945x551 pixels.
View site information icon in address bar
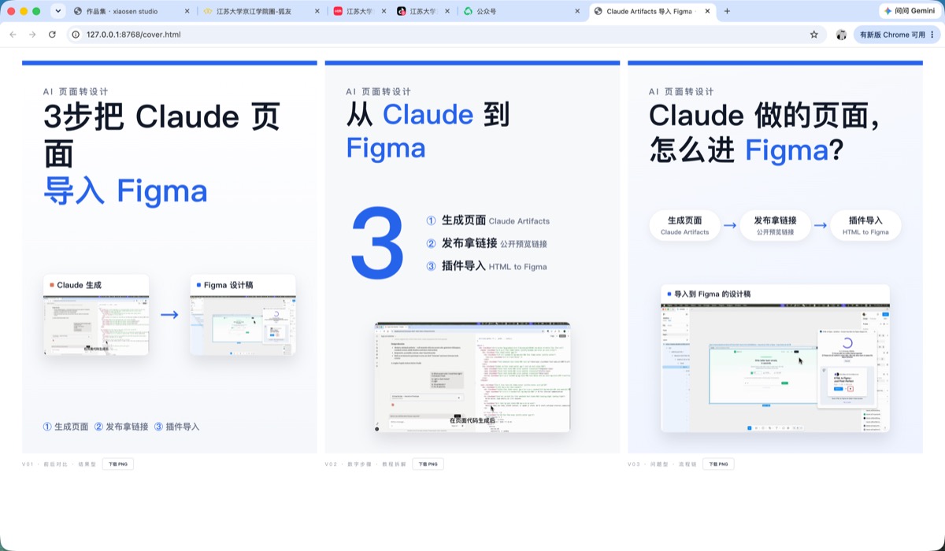coord(76,35)
